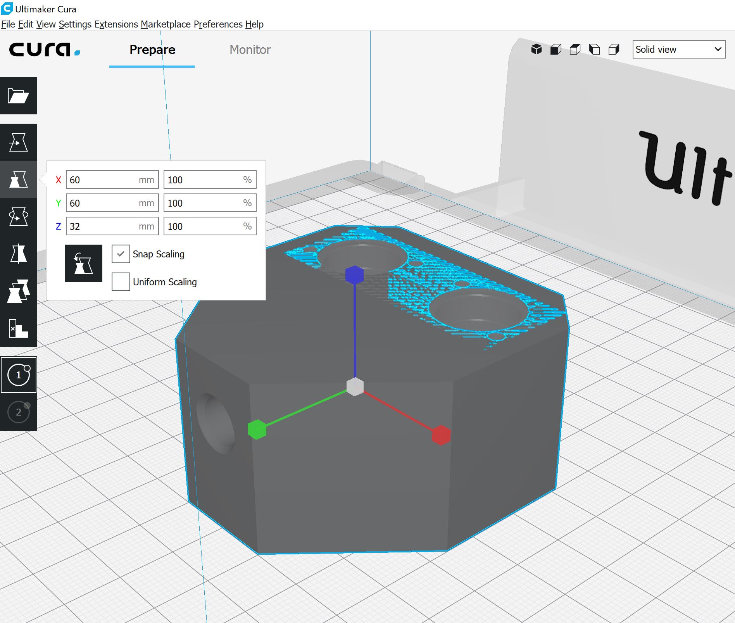Choose extruder 2 button
This screenshot has width=735, height=623.
(x=19, y=412)
